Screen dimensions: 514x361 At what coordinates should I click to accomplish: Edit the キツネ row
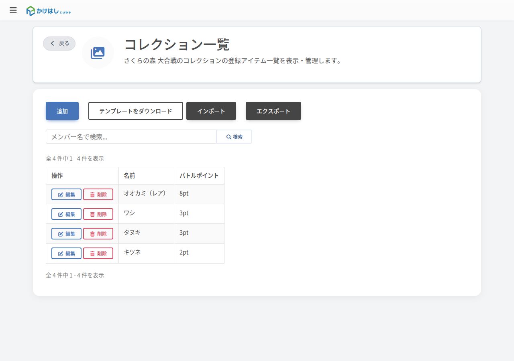point(66,254)
